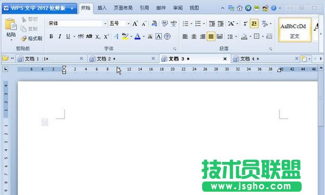Toggle subscript X₂
This screenshot has height=195, width=325.
click(x=98, y=37)
